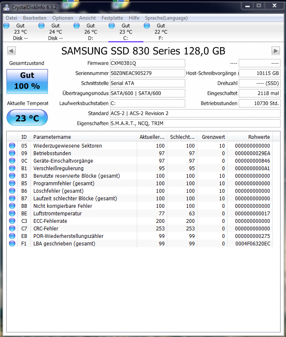Click the Schlecht... column header

tap(182, 137)
